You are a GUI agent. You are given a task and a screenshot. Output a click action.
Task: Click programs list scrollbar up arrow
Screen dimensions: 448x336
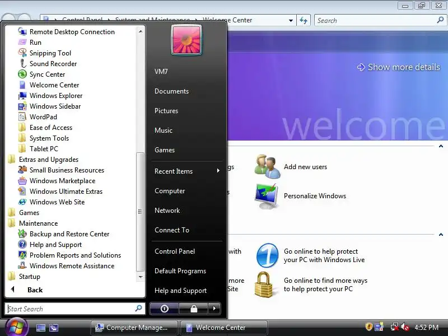tap(141, 31)
